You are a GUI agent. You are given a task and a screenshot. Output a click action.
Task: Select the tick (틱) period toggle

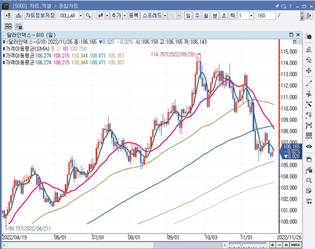232,16
